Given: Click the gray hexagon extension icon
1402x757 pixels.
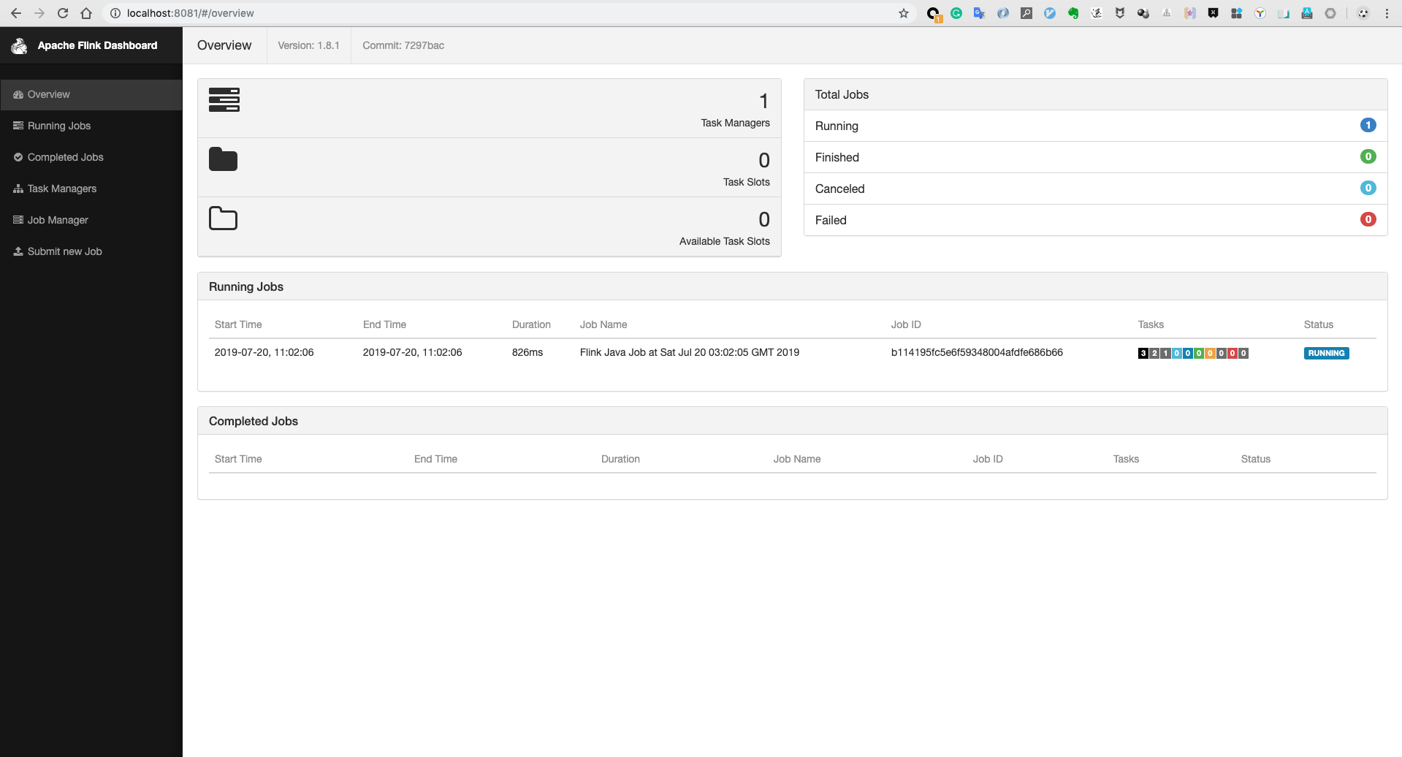Looking at the screenshot, I should click(x=1330, y=13).
